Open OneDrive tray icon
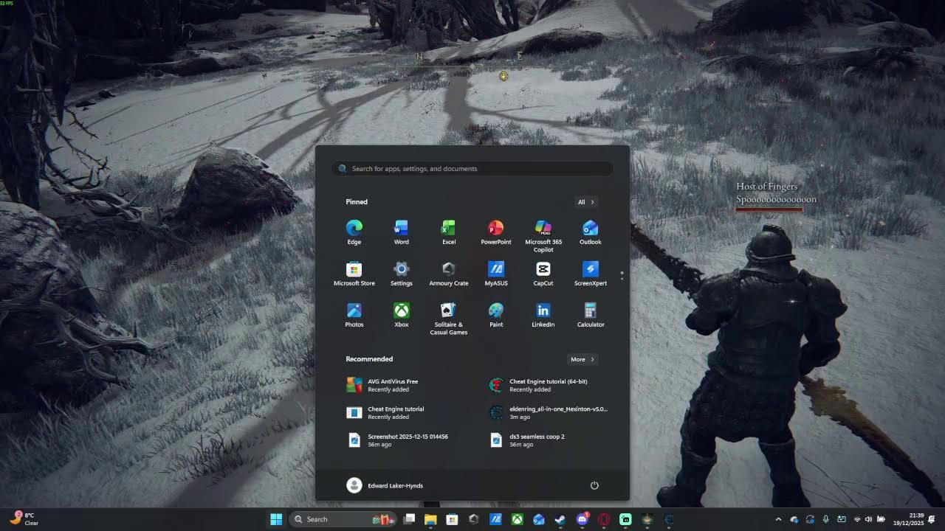The width and height of the screenshot is (945, 531). coord(794,519)
